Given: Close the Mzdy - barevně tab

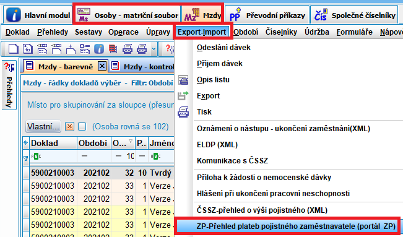Looking at the screenshot, I should [x=102, y=66].
